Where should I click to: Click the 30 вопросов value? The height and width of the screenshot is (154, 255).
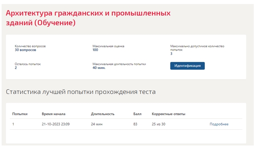tap(25, 50)
